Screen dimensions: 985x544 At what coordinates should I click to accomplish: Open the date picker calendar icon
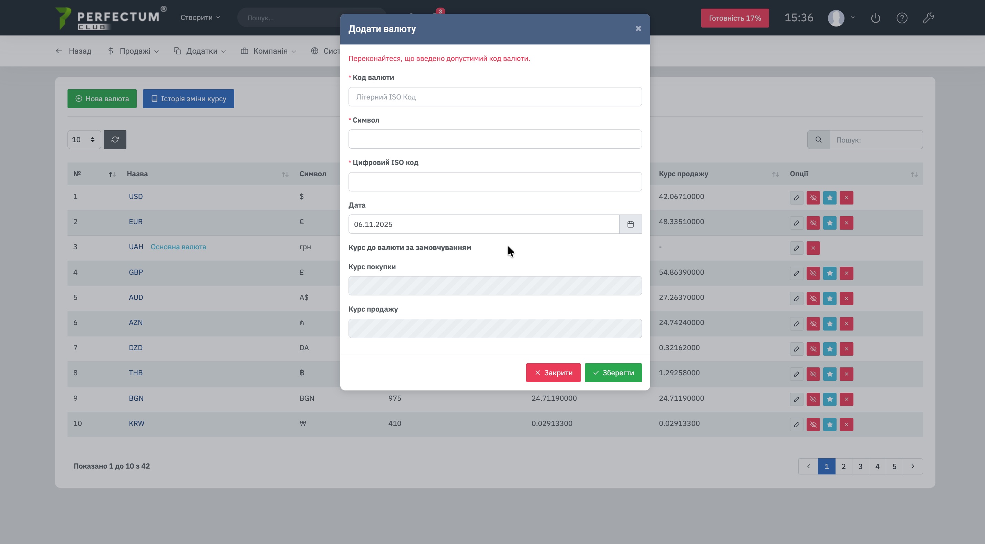[630, 224]
